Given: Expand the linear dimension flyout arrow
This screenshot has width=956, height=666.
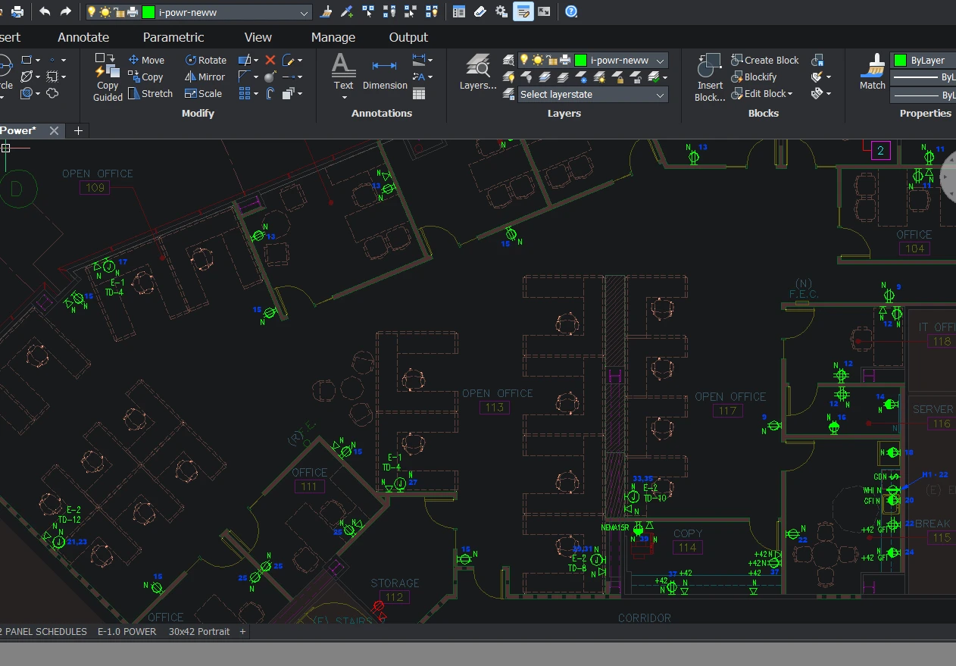Looking at the screenshot, I should click(x=430, y=60).
